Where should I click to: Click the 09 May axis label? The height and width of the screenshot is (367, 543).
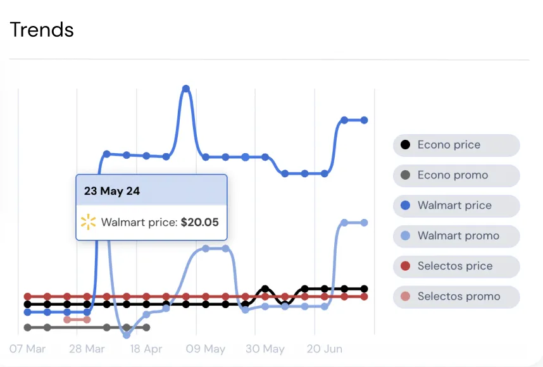205,349
